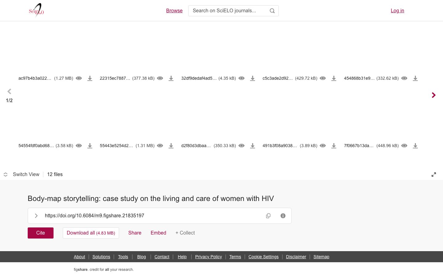Preview file ac97b4b3a022… with eye icon
This screenshot has width=443, height=277.
coord(79,78)
